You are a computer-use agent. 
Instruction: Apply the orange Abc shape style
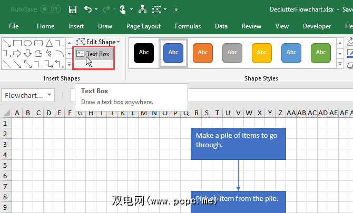coord(203,53)
